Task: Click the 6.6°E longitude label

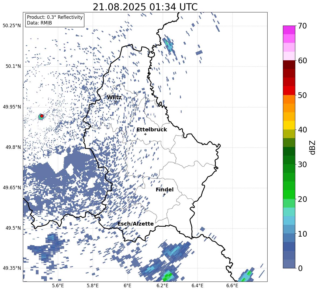Action: pyautogui.click(x=232, y=286)
